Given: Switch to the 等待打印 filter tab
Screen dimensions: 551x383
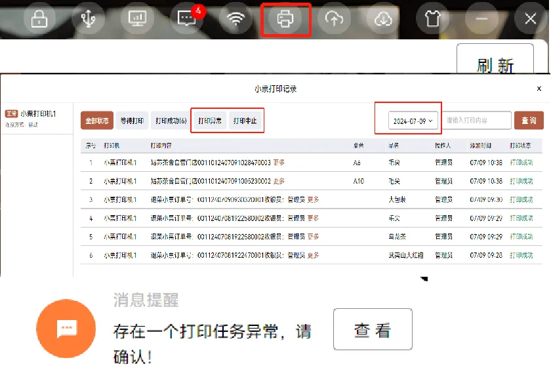Looking at the screenshot, I should tap(132, 121).
